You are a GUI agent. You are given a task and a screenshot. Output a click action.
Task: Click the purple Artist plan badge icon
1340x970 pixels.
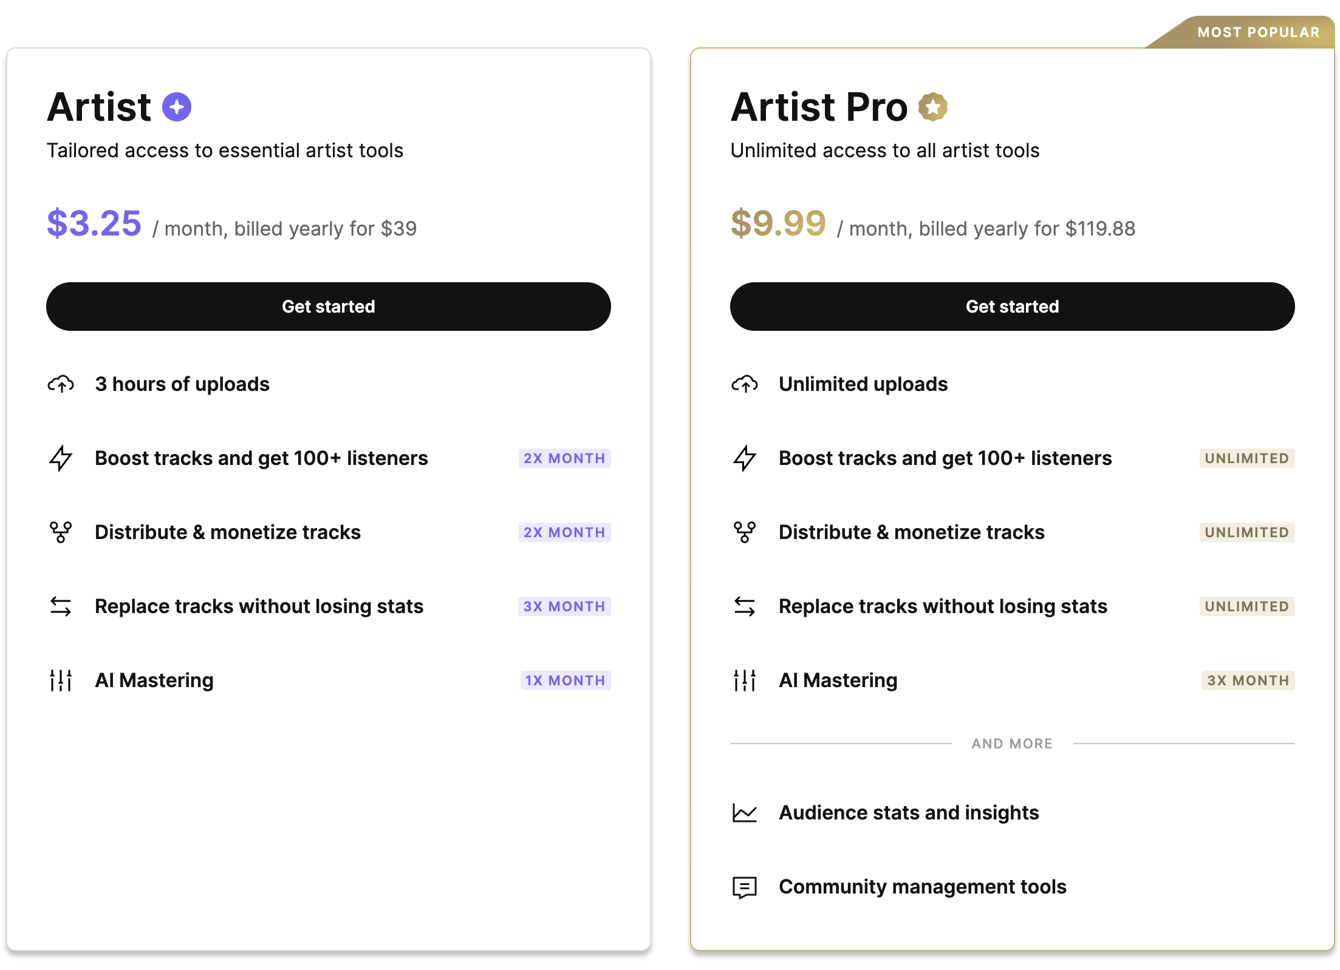click(177, 107)
